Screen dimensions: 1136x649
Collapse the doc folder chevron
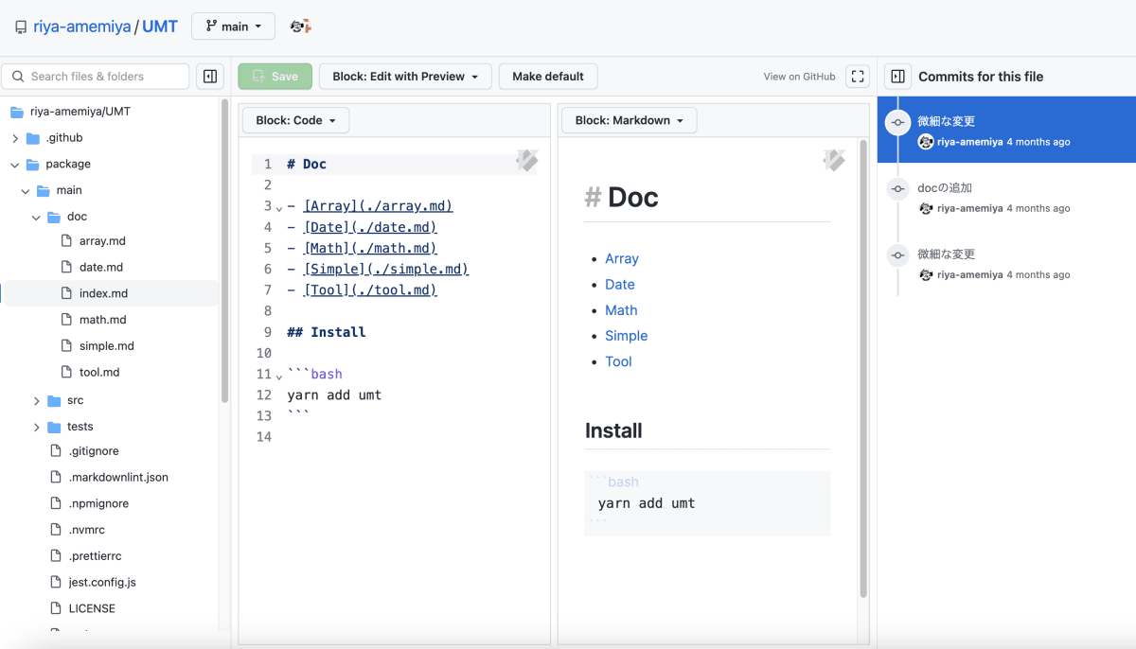tap(37, 217)
